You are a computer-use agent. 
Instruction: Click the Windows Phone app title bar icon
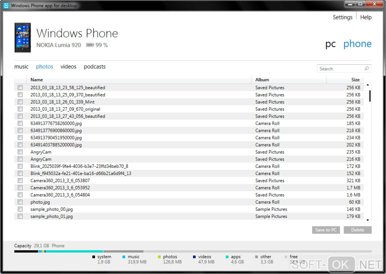(x=6, y=5)
